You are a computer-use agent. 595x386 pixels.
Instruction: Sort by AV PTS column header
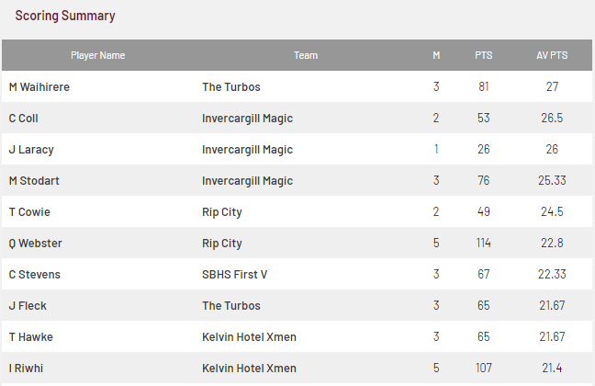click(552, 55)
